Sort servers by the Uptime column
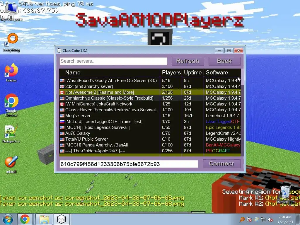The image size is (300, 225). click(x=193, y=73)
